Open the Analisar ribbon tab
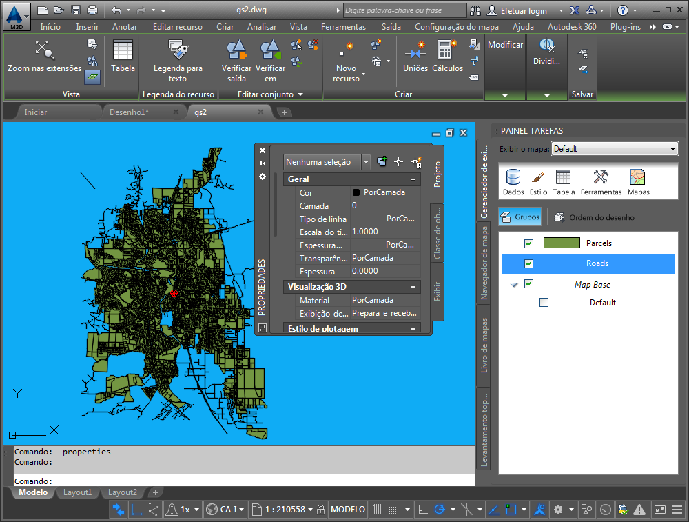Screen dimensions: 689x522 click(x=261, y=27)
